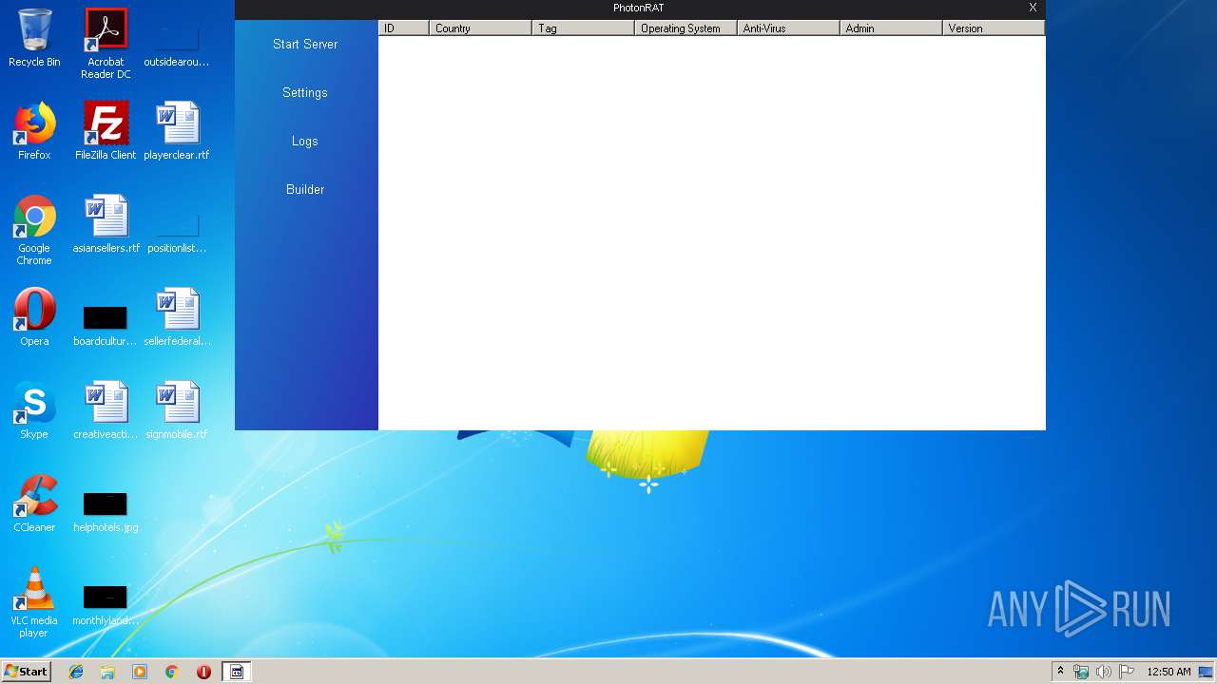The width and height of the screenshot is (1217, 684).
Task: Sort by Operating System column header
Action: click(x=686, y=28)
